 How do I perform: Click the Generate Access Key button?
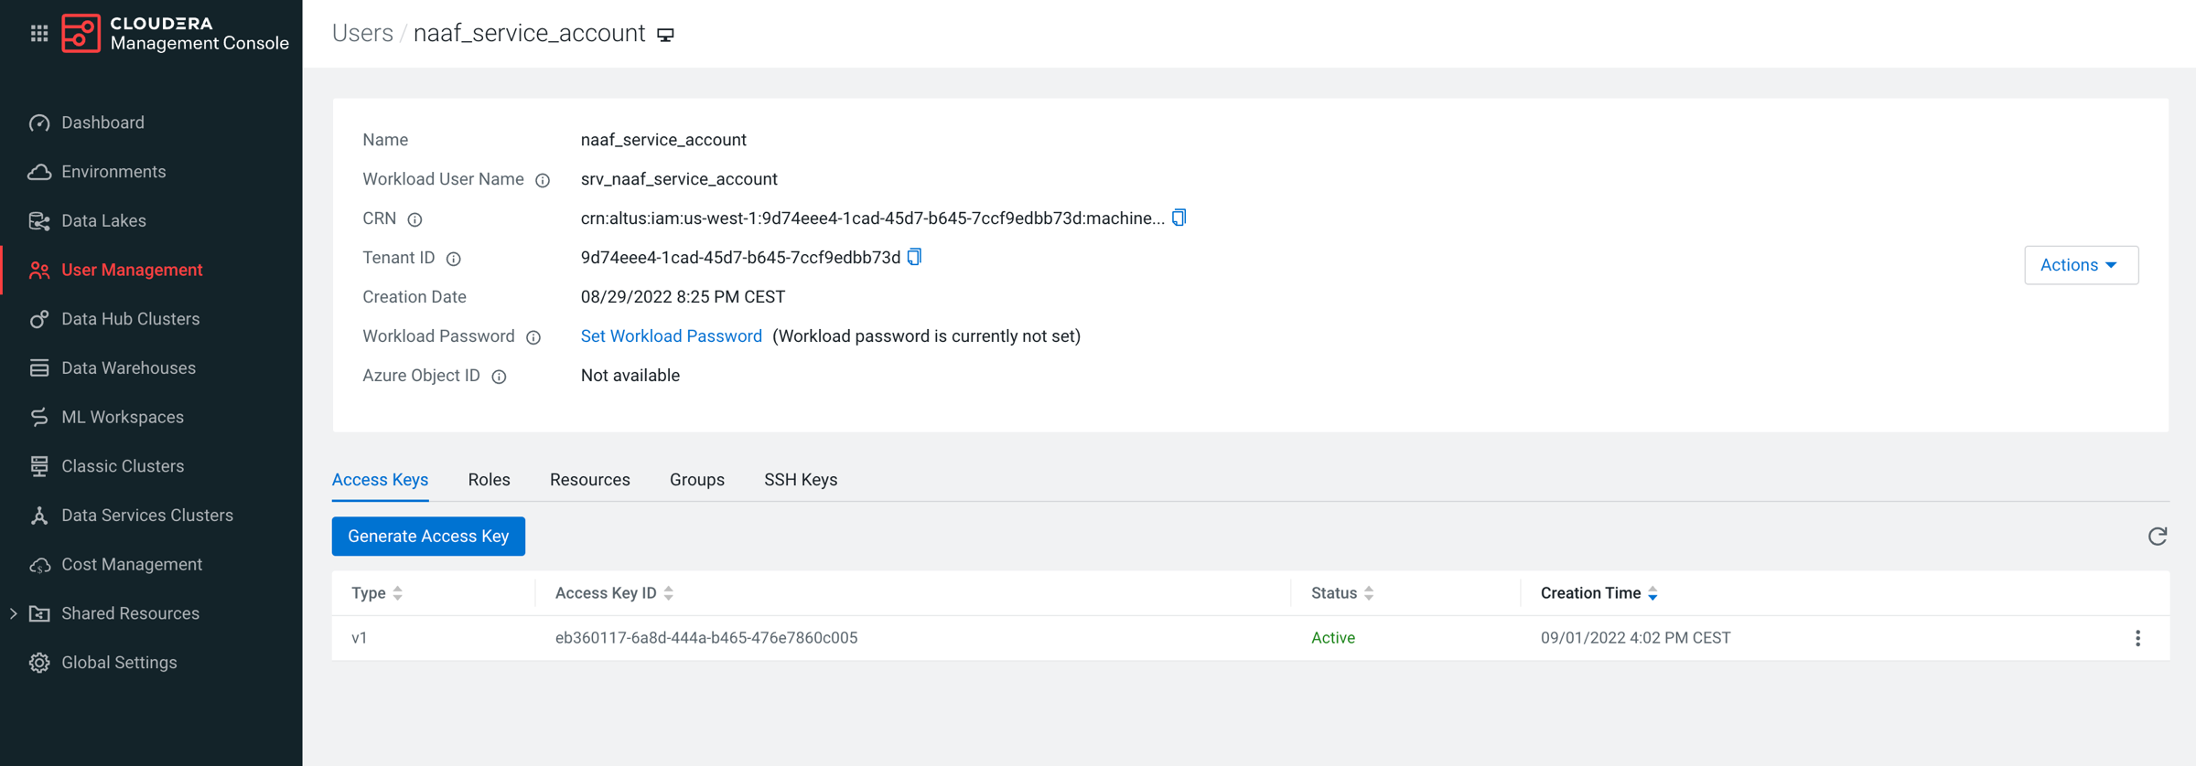pyautogui.click(x=428, y=537)
